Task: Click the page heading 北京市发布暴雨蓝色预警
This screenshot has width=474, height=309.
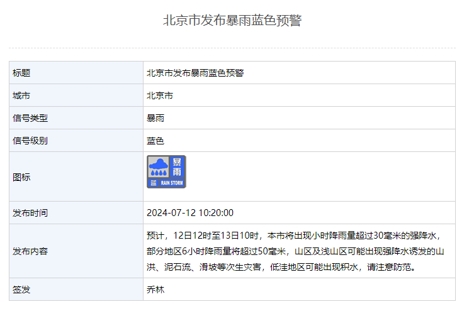Action: click(232, 21)
